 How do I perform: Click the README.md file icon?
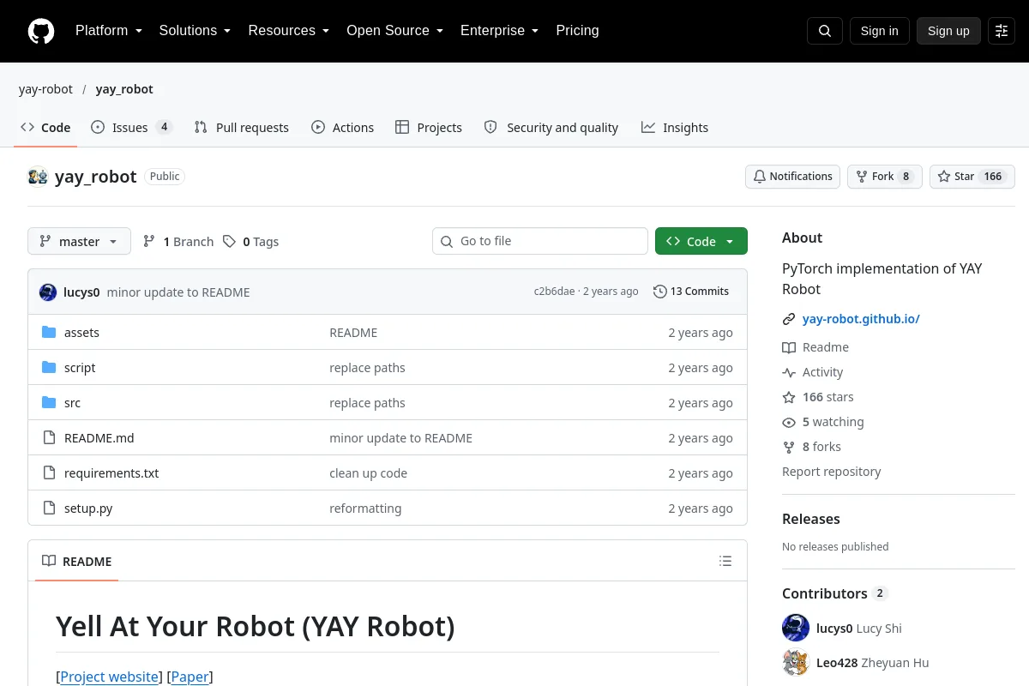(49, 438)
